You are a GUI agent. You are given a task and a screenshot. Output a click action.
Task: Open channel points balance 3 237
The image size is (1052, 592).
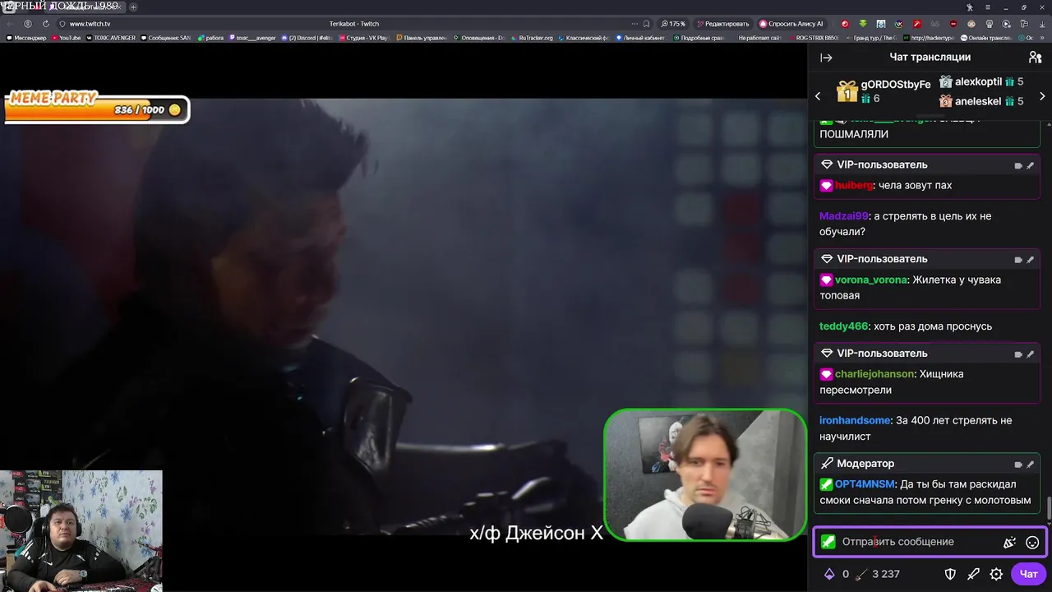tap(878, 574)
